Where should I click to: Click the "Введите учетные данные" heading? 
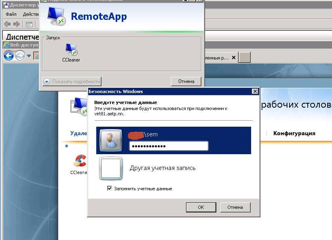(x=125, y=102)
